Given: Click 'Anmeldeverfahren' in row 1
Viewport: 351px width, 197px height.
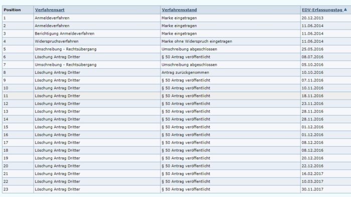Looking at the screenshot, I should pyautogui.click(x=52, y=18).
